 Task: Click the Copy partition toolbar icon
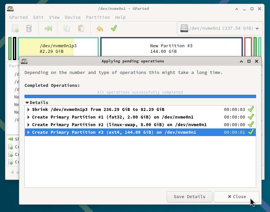tap(67, 28)
